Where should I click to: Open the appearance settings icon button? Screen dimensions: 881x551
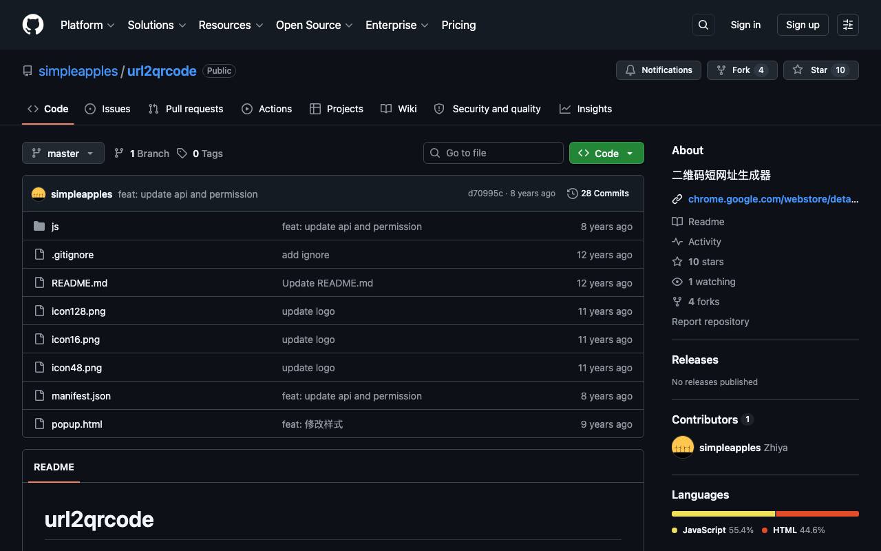tap(848, 25)
